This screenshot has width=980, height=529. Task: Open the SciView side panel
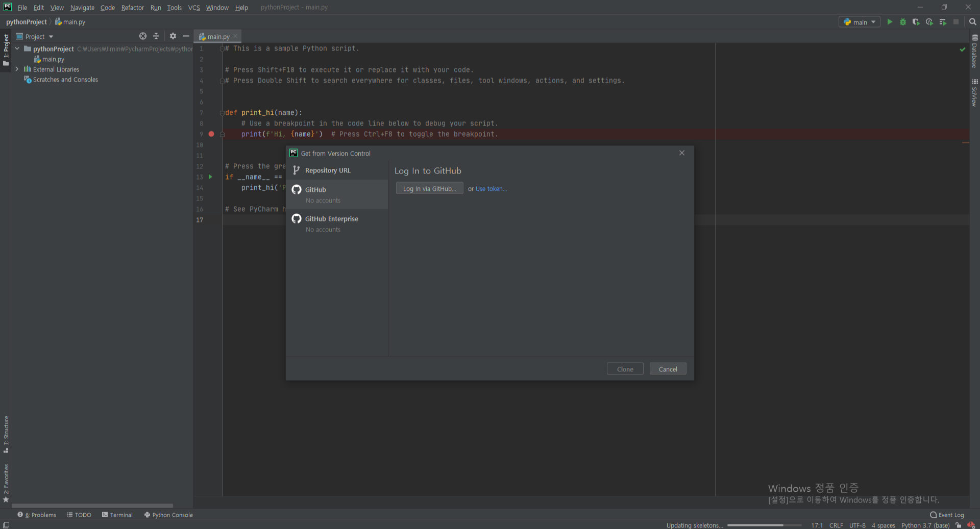tap(974, 93)
